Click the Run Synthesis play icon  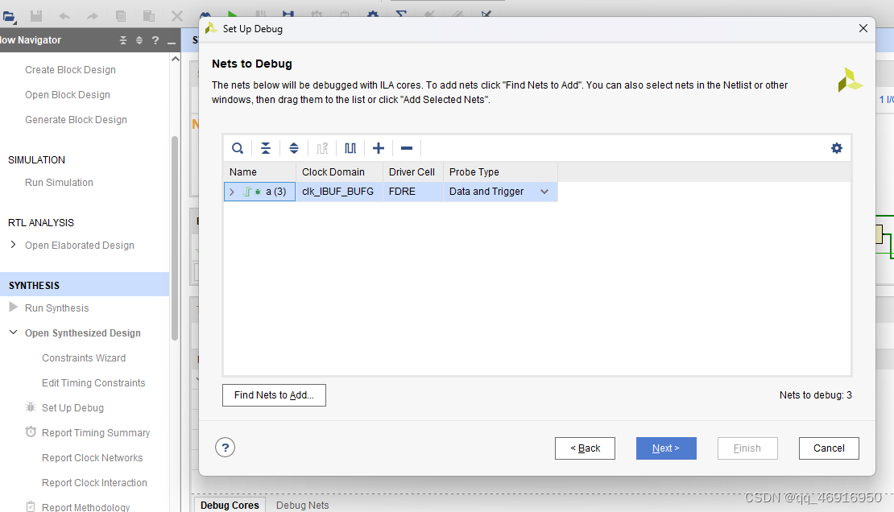click(x=12, y=308)
